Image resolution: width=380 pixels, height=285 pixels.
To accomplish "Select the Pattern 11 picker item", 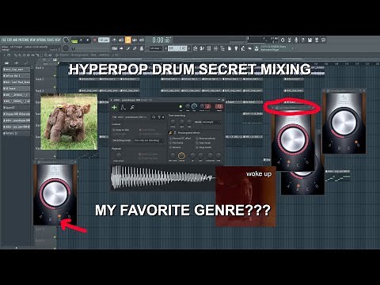I will pos(17,133).
